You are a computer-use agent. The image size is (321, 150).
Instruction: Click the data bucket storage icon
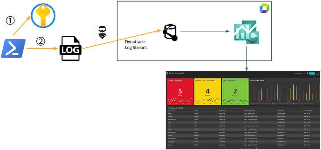[170, 33]
